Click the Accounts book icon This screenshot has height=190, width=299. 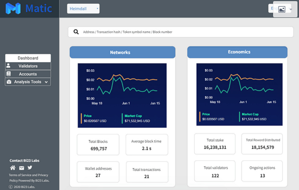pyautogui.click(x=9, y=74)
